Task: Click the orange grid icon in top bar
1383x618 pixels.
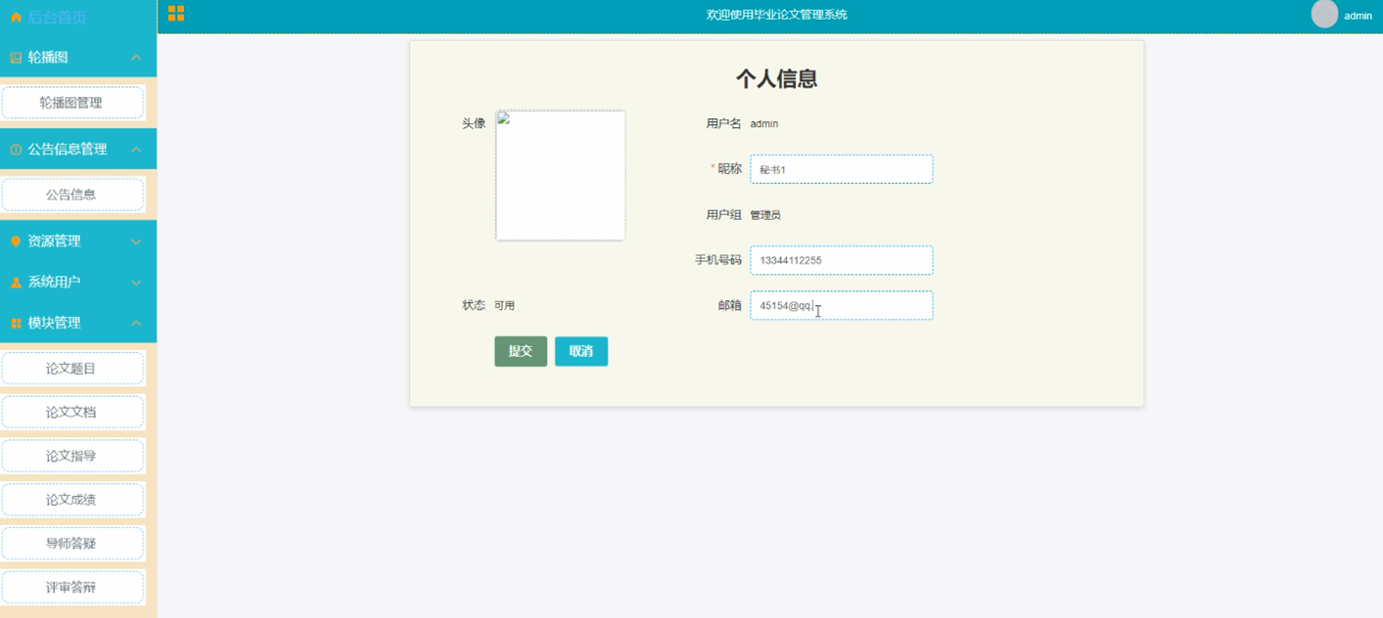Action: 176,13
